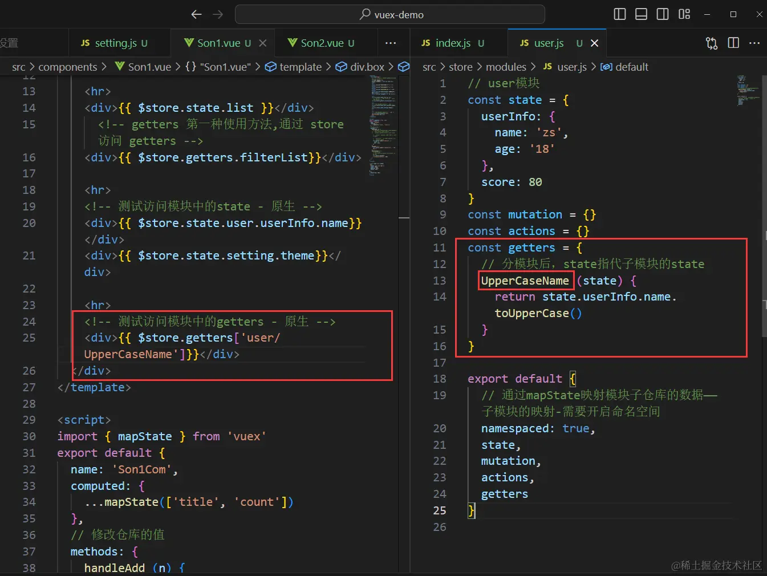Click the minimap in the left editor
This screenshot has height=576, width=767.
pyautogui.click(x=384, y=125)
